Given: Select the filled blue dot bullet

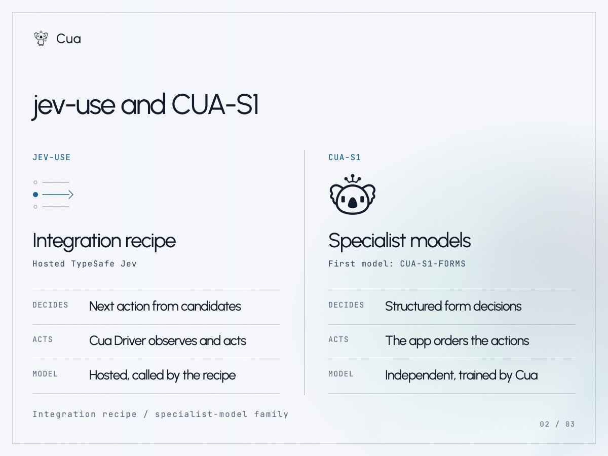Looking at the screenshot, I should [35, 195].
